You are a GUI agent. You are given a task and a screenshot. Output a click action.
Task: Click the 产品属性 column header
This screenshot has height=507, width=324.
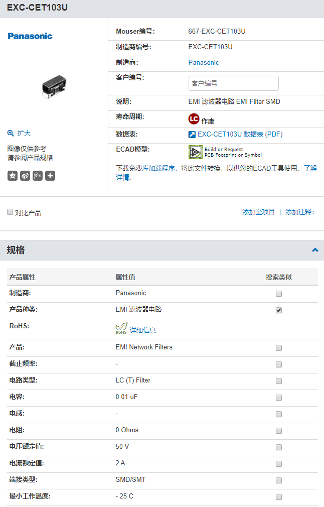(22, 277)
